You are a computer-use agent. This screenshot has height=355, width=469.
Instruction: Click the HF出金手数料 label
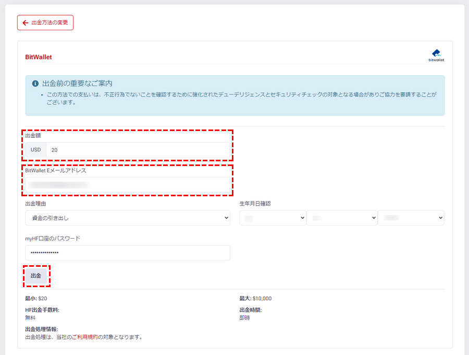(42, 310)
